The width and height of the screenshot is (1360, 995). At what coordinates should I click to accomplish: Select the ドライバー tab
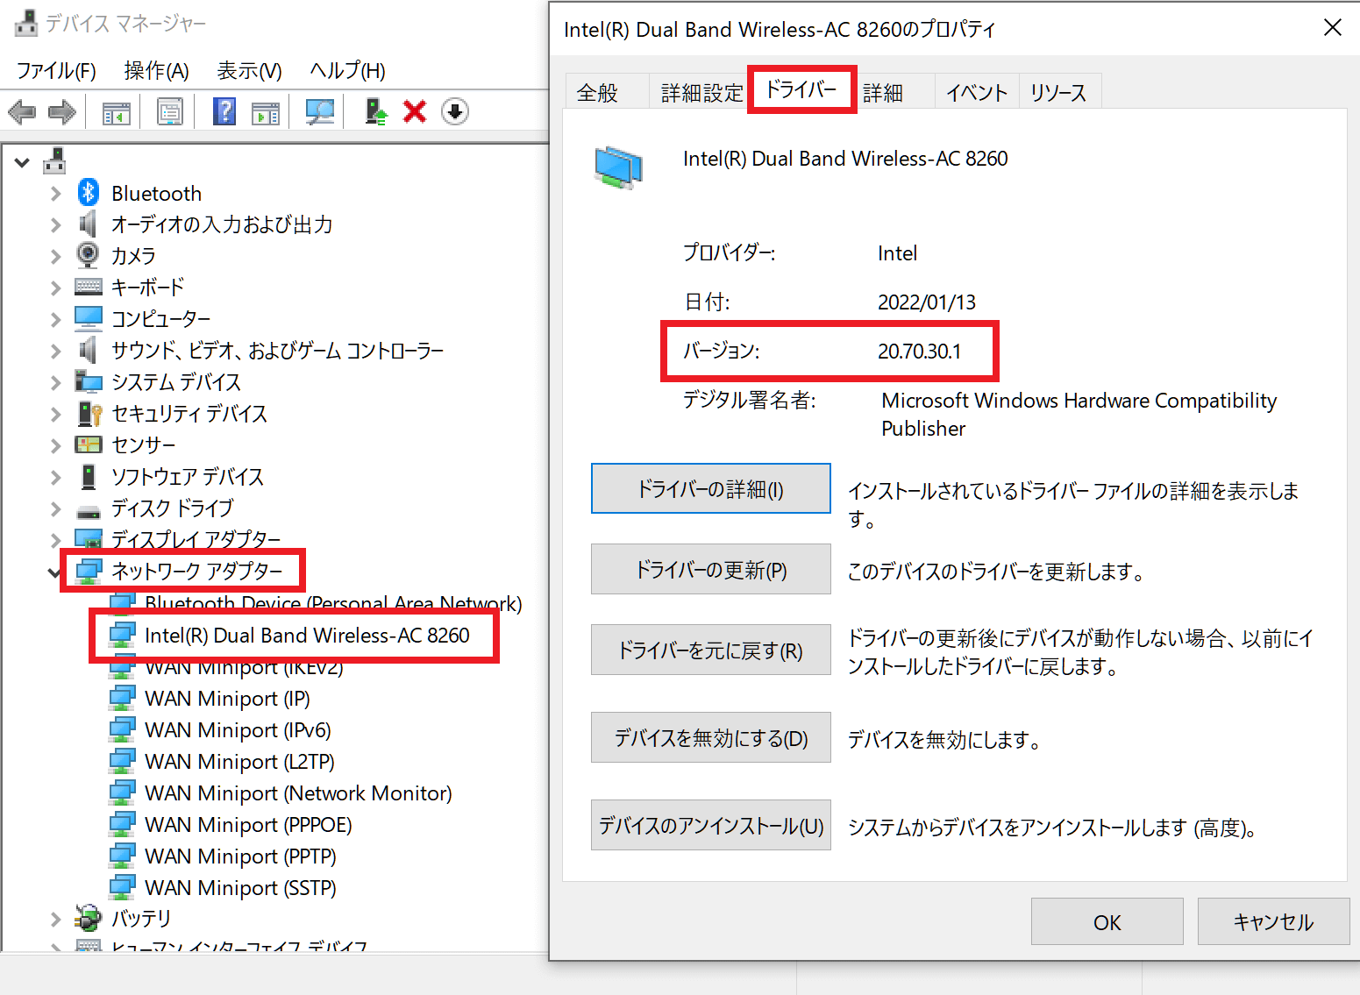click(x=801, y=89)
